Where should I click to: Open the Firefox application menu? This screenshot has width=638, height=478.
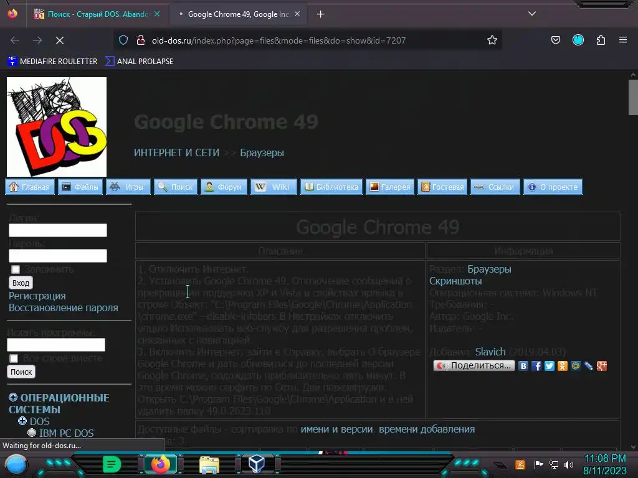(622, 40)
